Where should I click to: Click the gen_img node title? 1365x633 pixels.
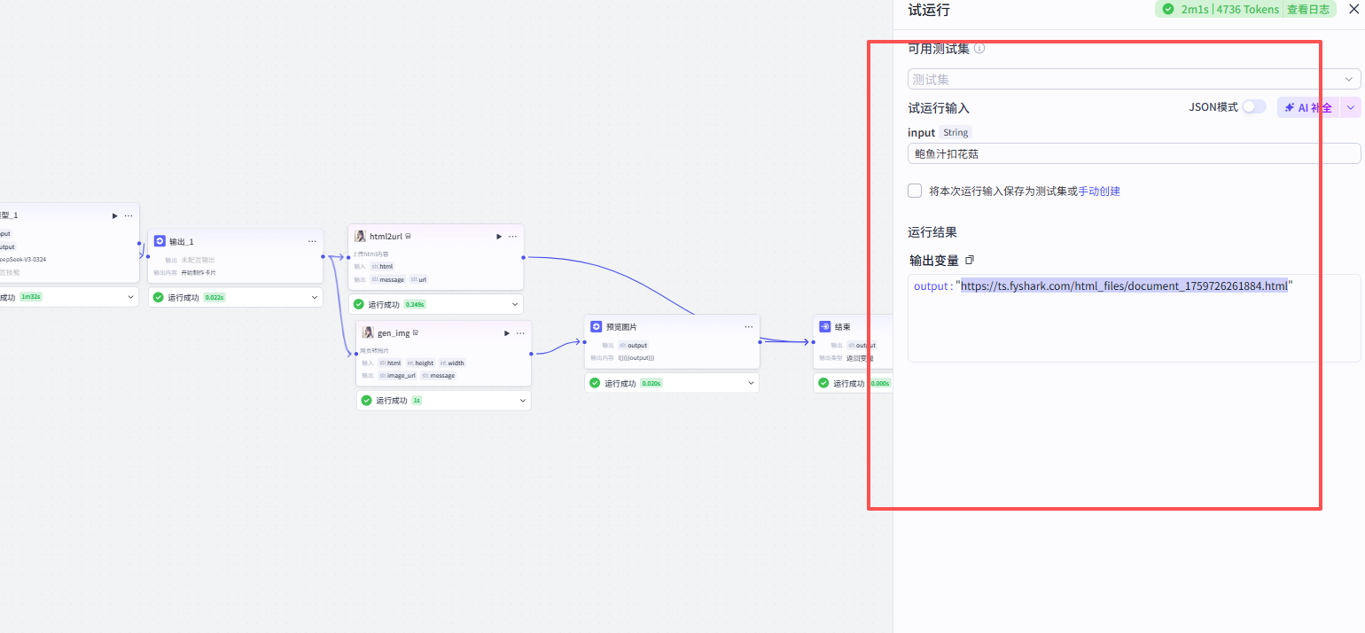tap(394, 333)
